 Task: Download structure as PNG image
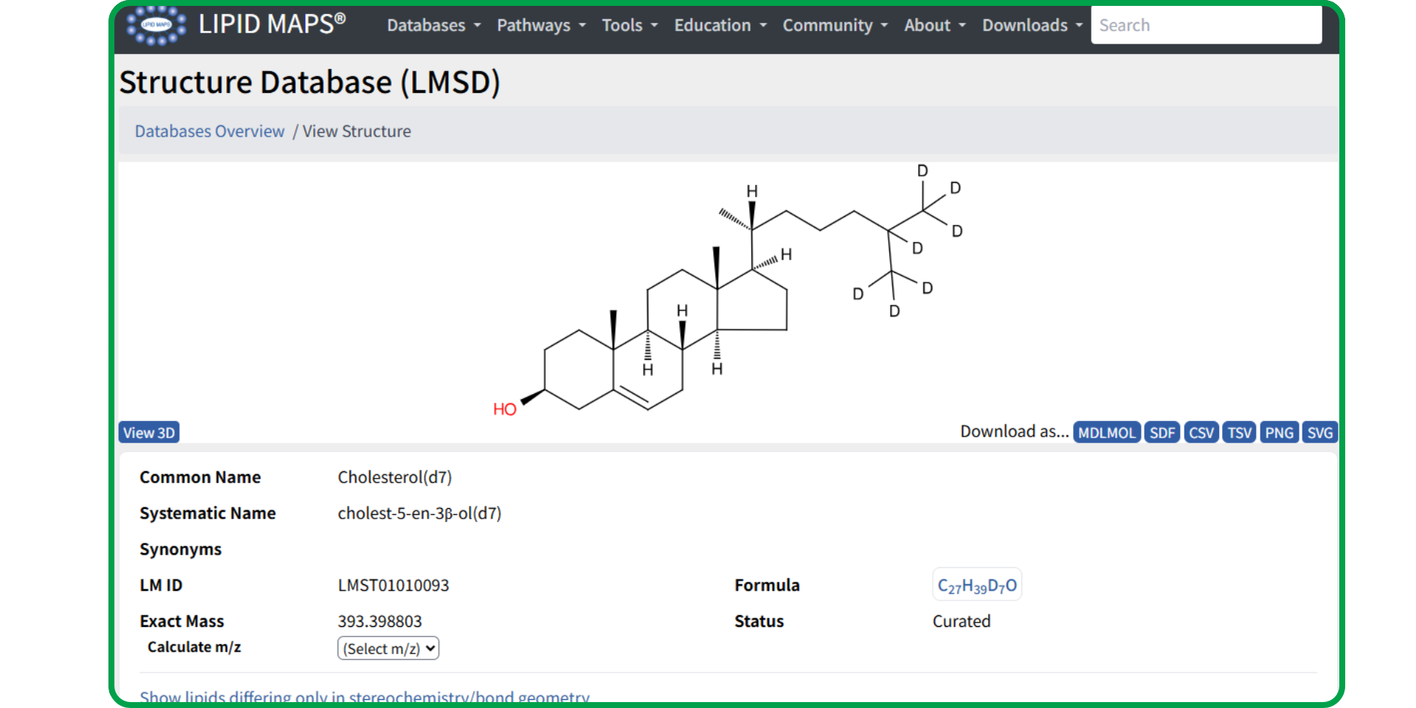point(1279,432)
